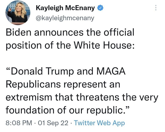Image resolution: width=165 pixels, height=132 pixels.
Task: Click the word 'extremism' in the quote
Action: pyautogui.click(x=29, y=97)
